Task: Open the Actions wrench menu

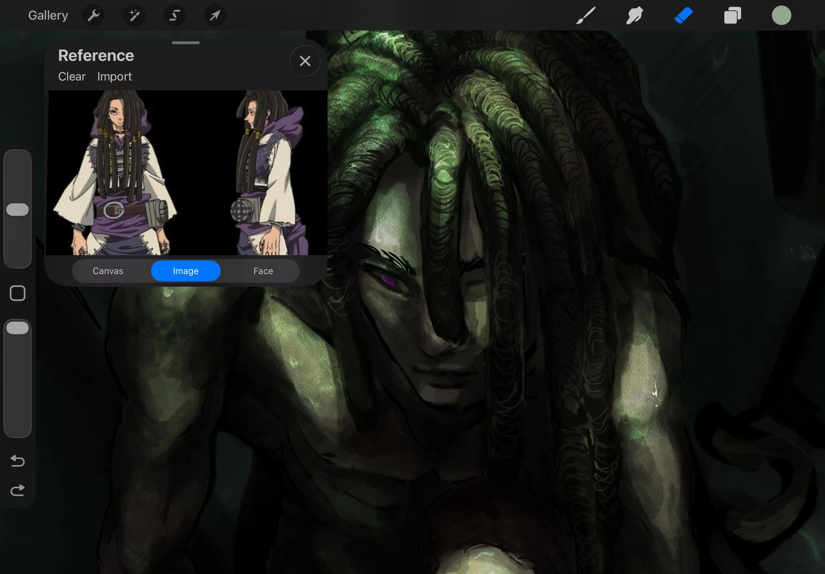Action: click(94, 16)
